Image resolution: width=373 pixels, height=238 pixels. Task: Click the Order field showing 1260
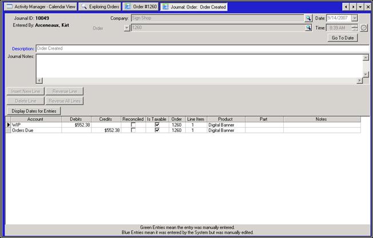point(217,28)
